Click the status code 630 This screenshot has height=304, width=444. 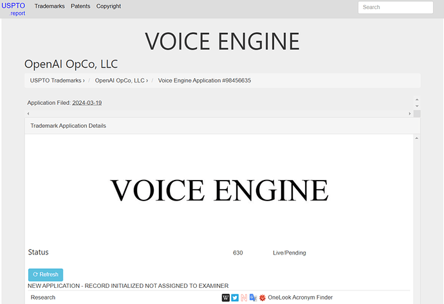tap(238, 253)
